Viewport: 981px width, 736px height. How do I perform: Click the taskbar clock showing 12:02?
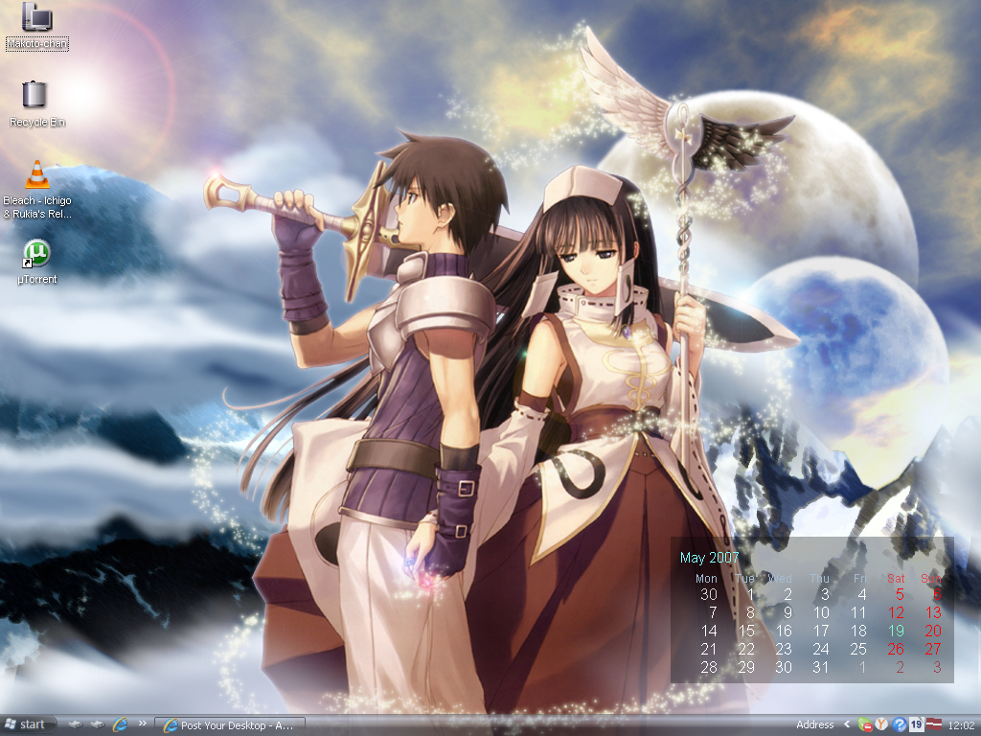point(961,725)
